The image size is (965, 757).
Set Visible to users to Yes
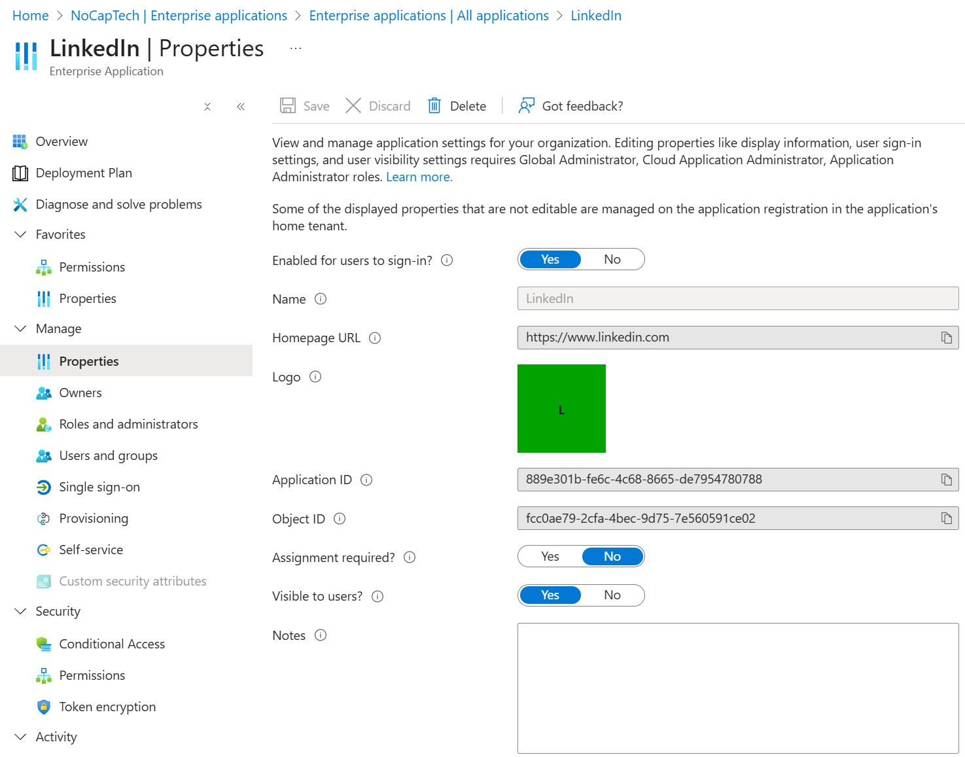[x=550, y=595]
